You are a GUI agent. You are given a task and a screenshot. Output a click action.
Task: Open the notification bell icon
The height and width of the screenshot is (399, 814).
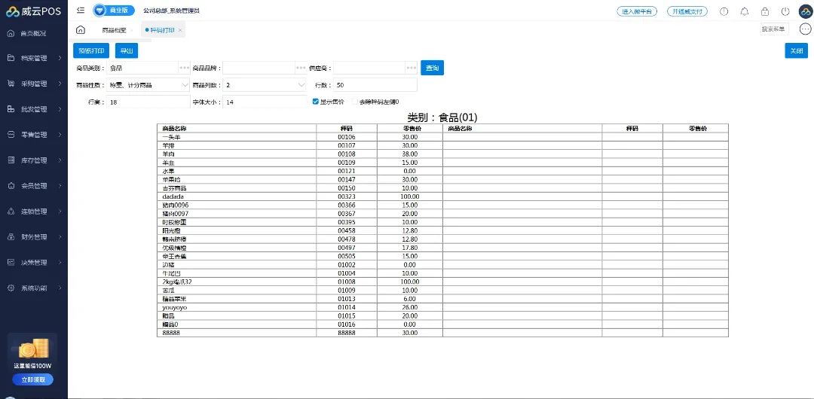tap(745, 11)
